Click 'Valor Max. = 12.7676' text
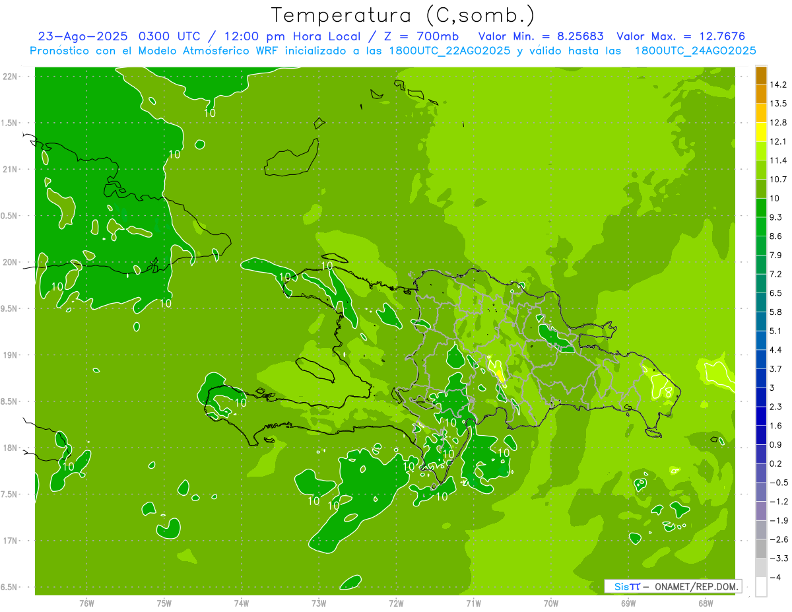The image size is (792, 612). click(x=682, y=36)
